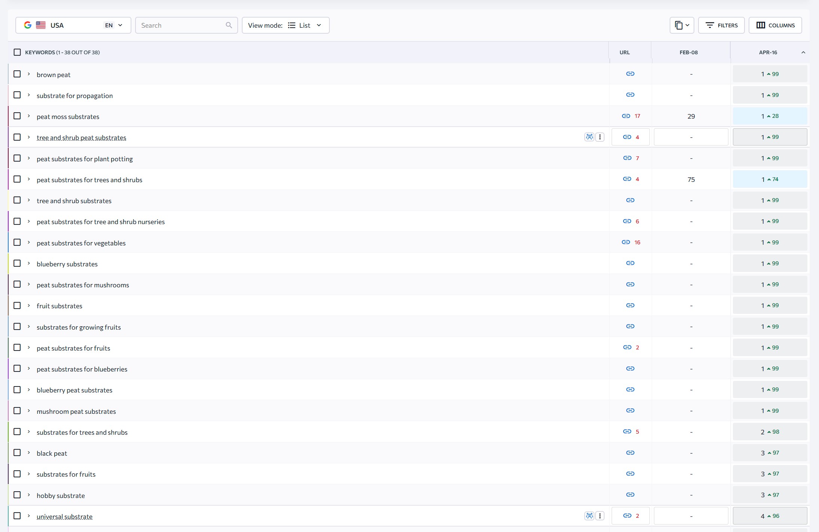Sort by the APR-16 column header
This screenshot has height=532, width=819.
[768, 52]
